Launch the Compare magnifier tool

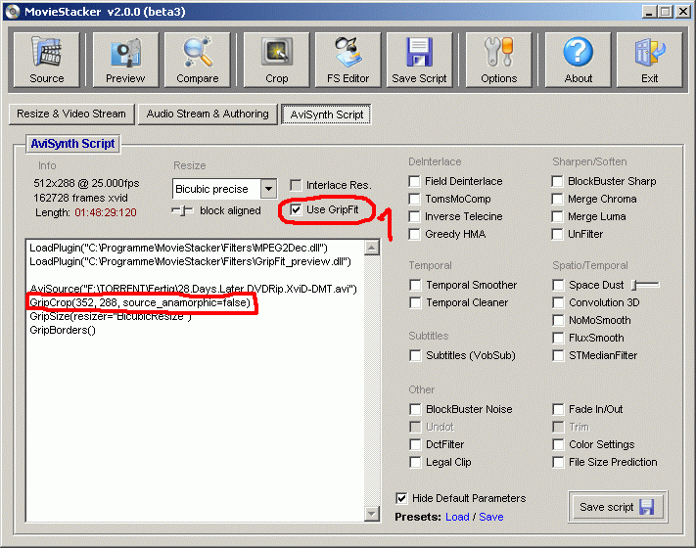point(198,60)
